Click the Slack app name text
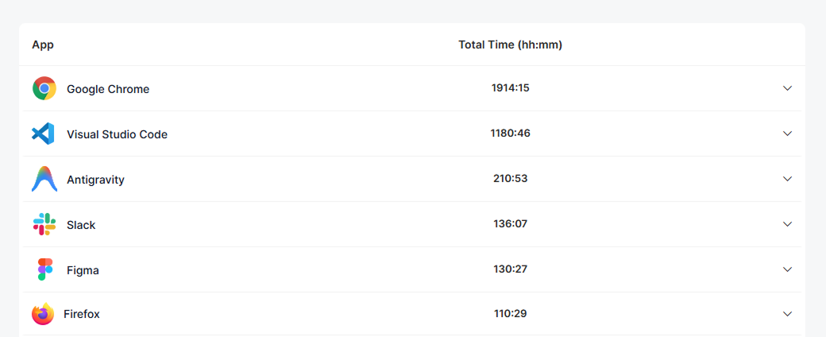 click(x=81, y=225)
